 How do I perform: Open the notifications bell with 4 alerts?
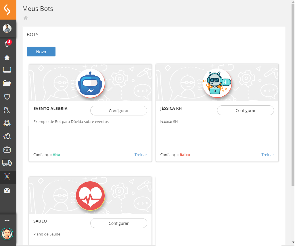coord(7,44)
